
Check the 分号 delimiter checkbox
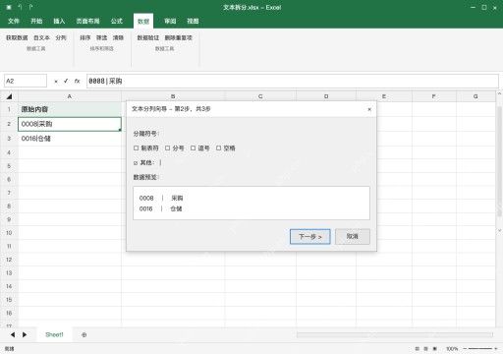click(168, 148)
